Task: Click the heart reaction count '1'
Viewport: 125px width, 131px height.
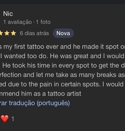Action: [13, 119]
